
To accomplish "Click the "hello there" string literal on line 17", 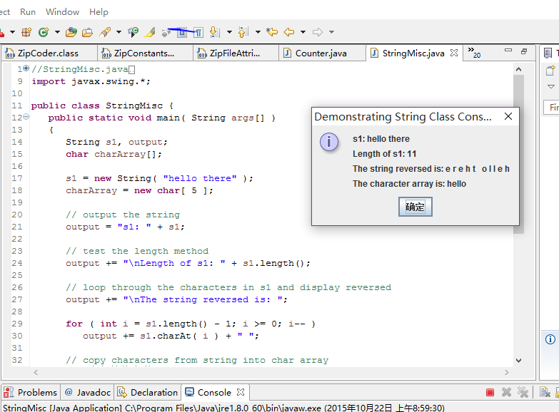I will pyautogui.click(x=200, y=178).
